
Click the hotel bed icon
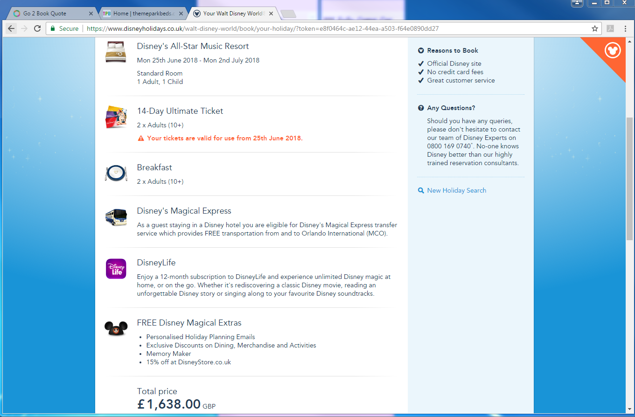click(116, 52)
